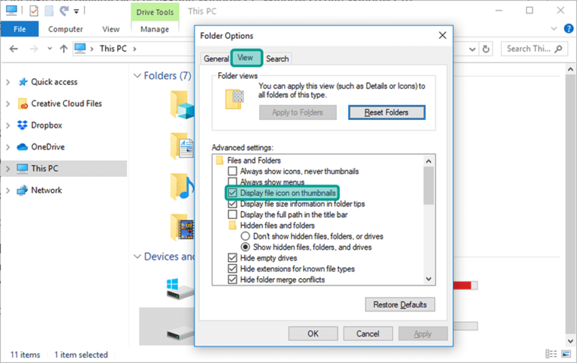Select Quick access in the navigation pane

pyautogui.click(x=54, y=82)
